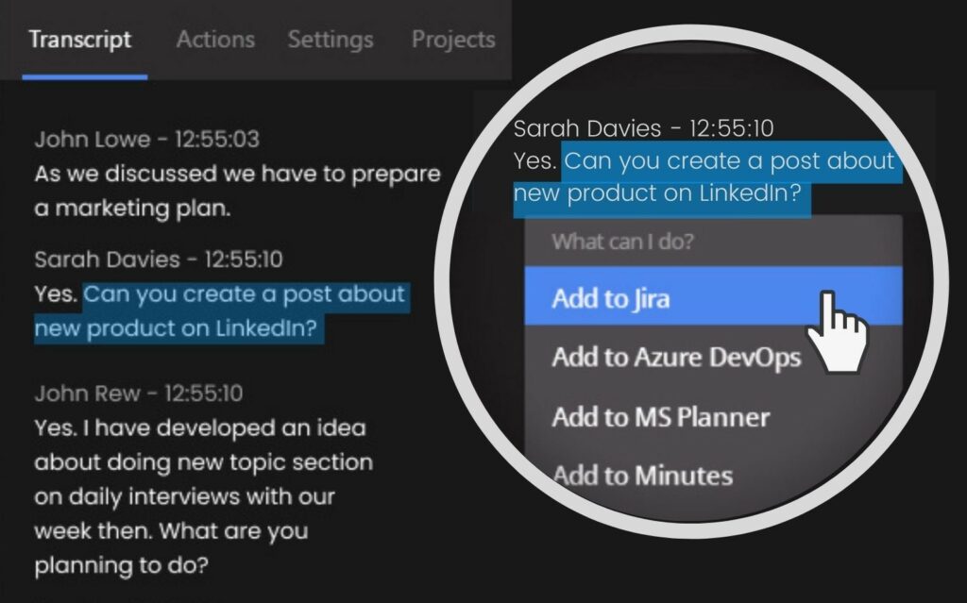
Task: Click highlighted 'Can you create a post about' in magnified circle
Action: pos(729,160)
